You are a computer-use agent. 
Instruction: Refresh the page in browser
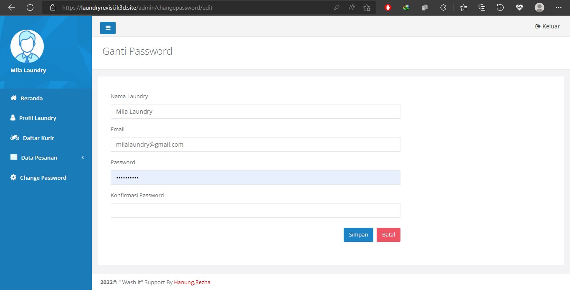point(30,8)
